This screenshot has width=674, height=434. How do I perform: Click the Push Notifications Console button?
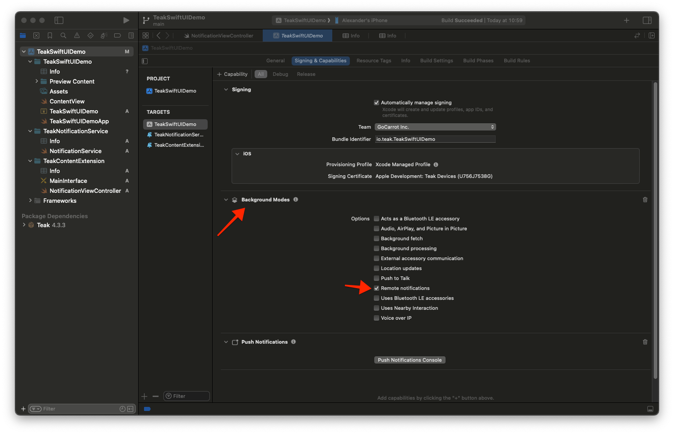tap(410, 360)
